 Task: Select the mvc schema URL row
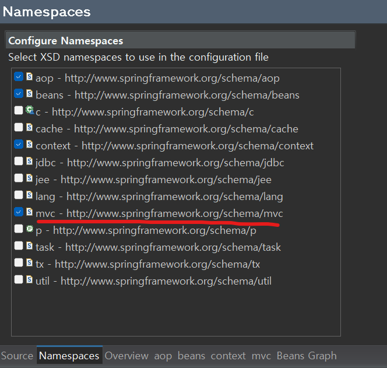(159, 213)
